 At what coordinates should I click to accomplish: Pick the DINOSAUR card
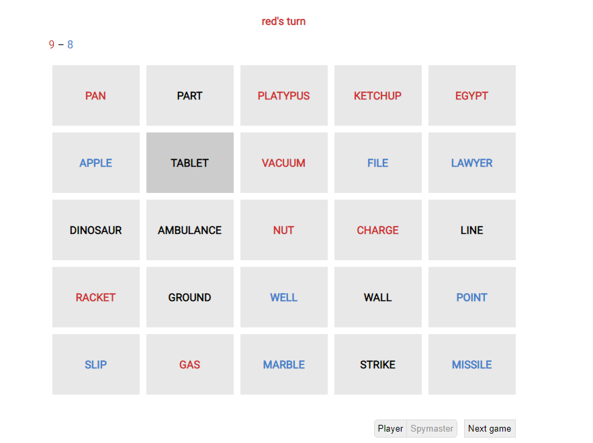[95, 230]
